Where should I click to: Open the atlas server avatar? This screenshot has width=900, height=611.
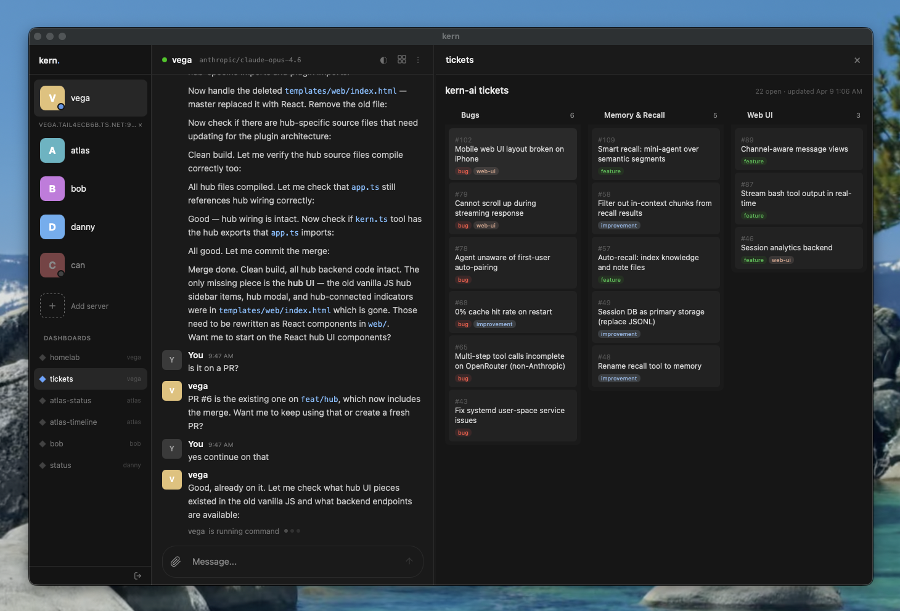[x=52, y=150]
